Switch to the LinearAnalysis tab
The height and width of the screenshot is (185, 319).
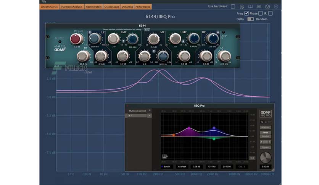[x=49, y=7]
